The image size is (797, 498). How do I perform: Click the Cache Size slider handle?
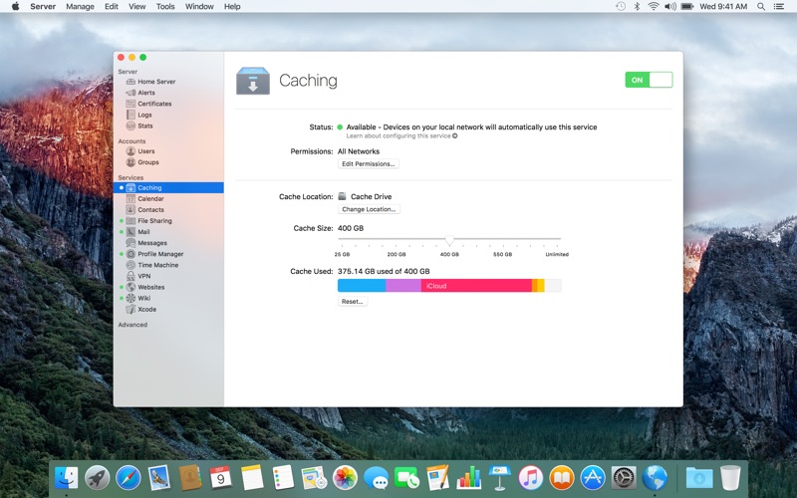449,239
